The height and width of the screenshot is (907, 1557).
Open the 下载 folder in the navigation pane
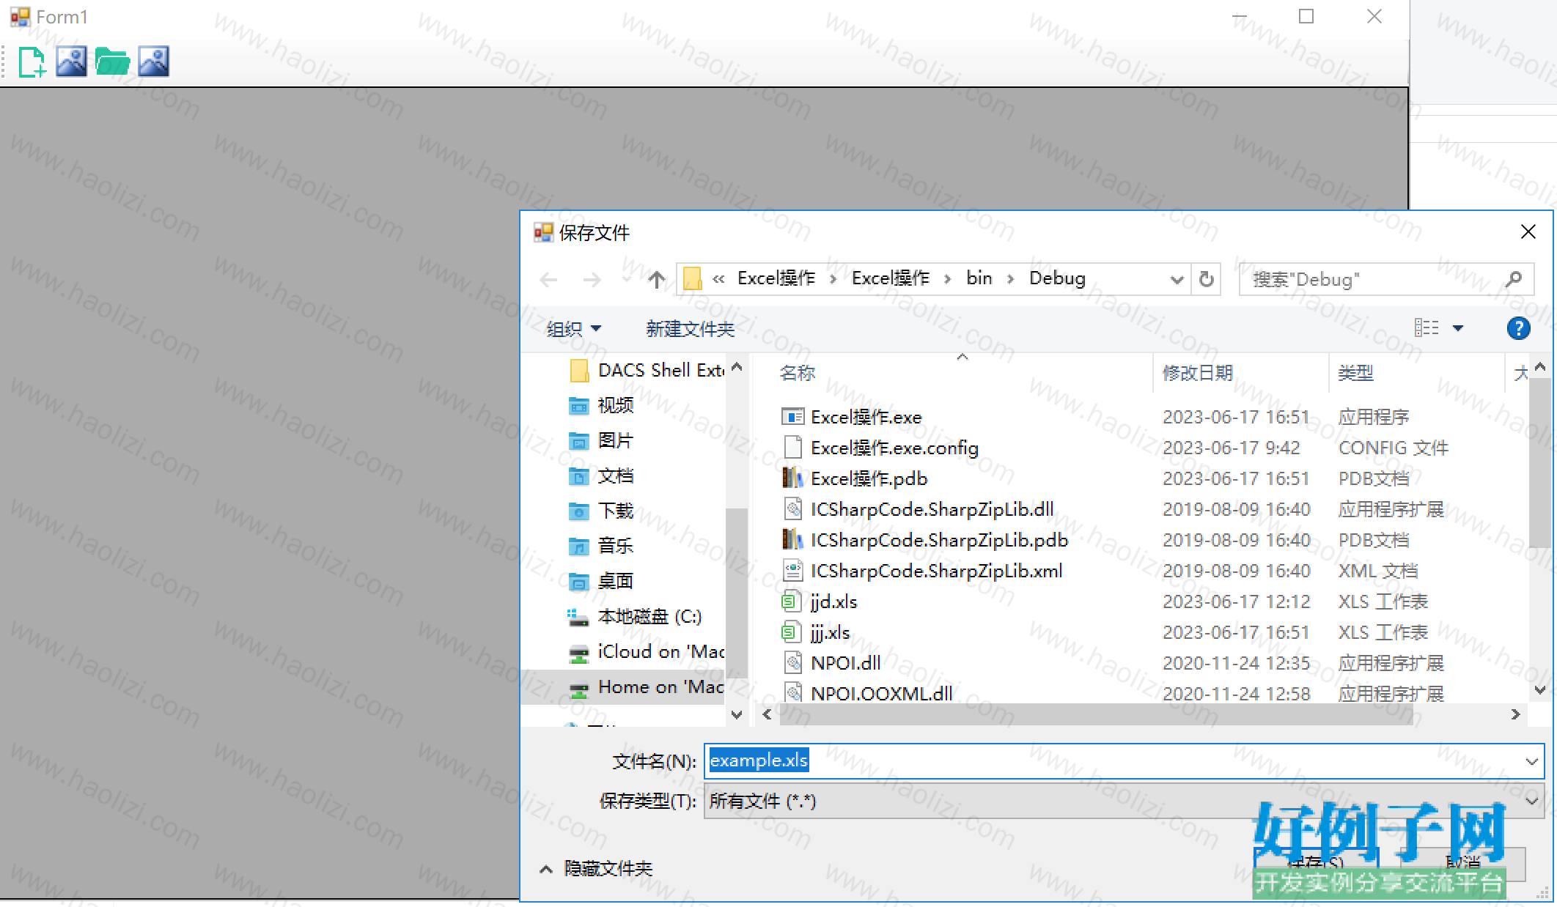(x=602, y=511)
